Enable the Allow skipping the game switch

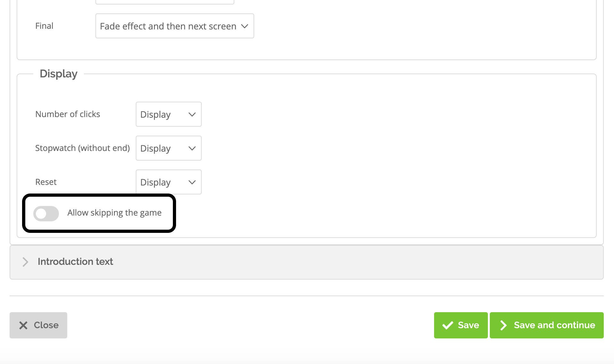point(46,213)
